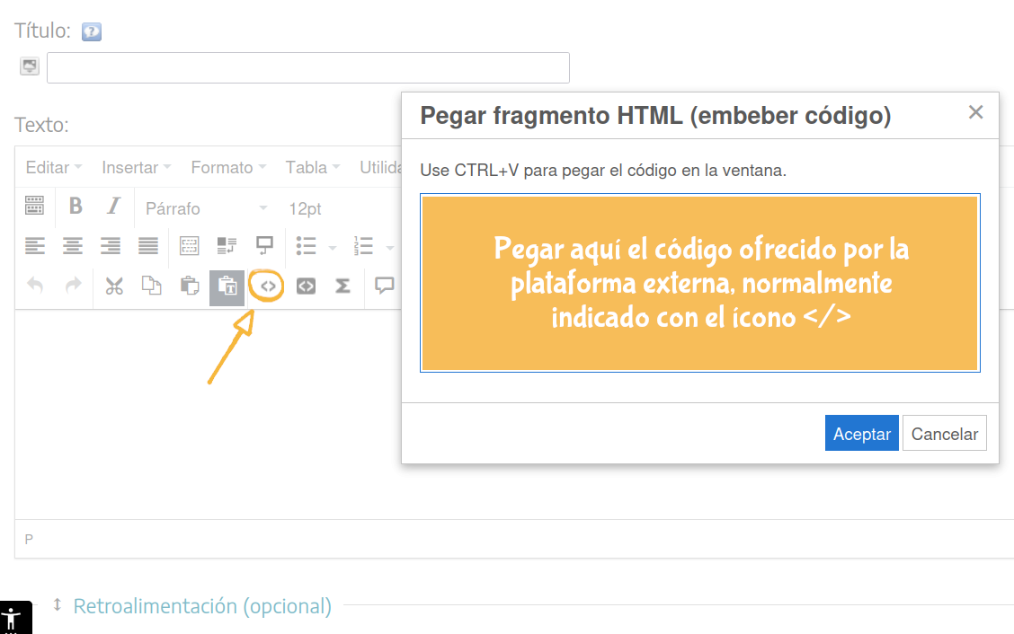1014x634 pixels.
Task: Expand bullet list style options arrow
Action: click(333, 248)
